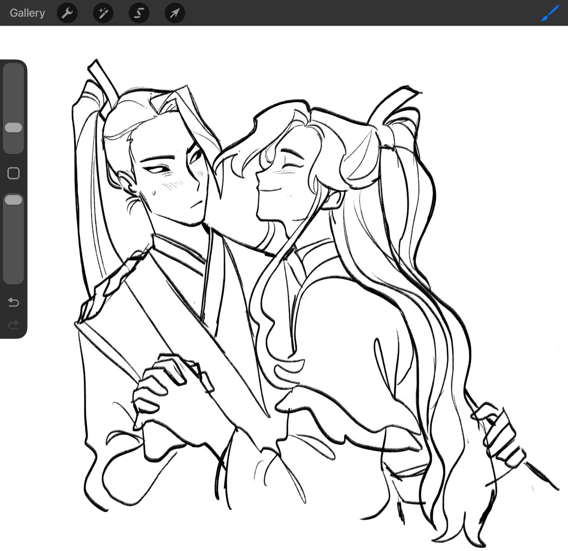The height and width of the screenshot is (551, 568).
Task: Open the Gallery view
Action: [x=27, y=13]
